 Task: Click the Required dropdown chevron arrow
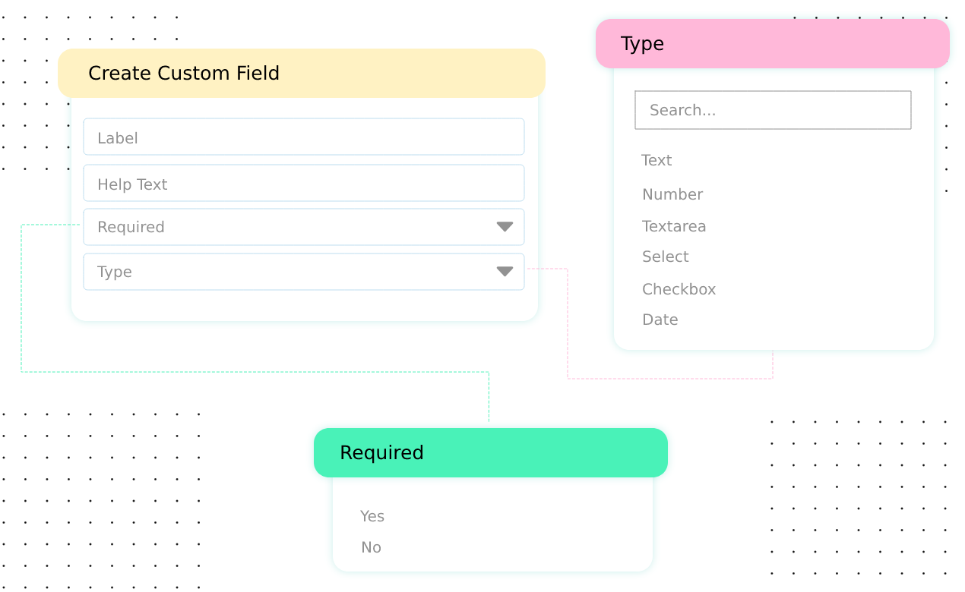(505, 227)
